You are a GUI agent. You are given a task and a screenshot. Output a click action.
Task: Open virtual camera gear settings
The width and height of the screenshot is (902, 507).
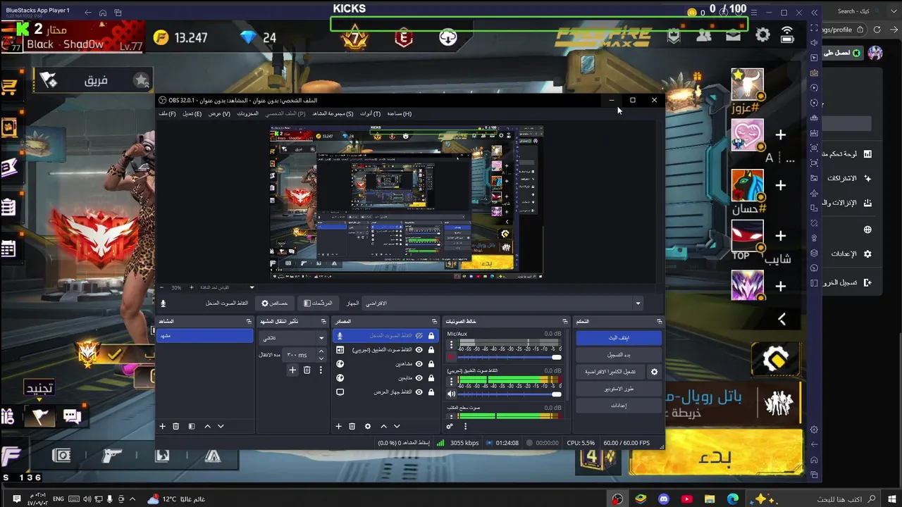[654, 372]
